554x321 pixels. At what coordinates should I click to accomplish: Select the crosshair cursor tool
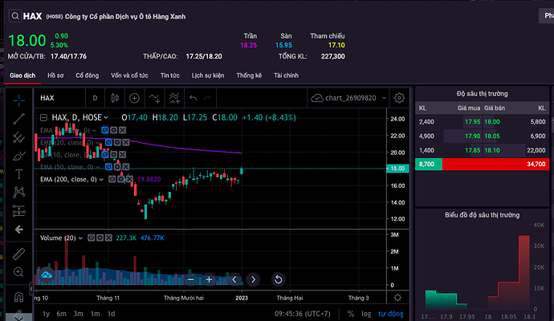[x=18, y=100]
